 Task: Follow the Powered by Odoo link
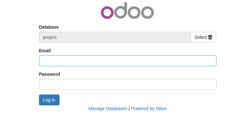click(149, 109)
